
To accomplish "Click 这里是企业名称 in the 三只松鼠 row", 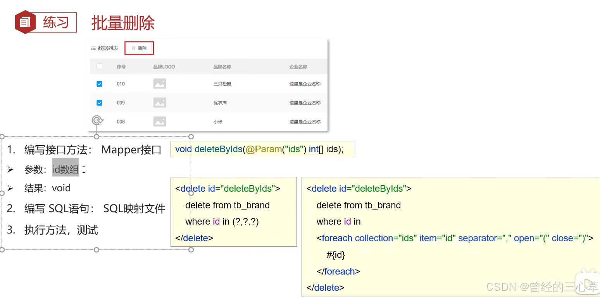I will [x=305, y=84].
